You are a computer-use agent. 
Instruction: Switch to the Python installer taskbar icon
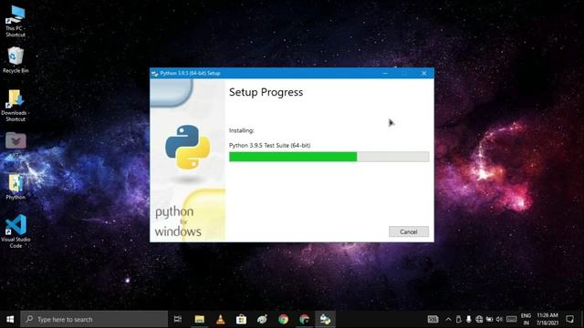[x=325, y=320]
